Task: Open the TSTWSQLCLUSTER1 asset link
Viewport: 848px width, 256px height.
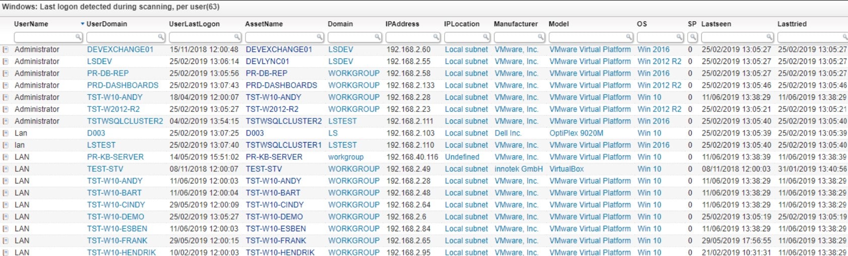Action: tap(284, 145)
